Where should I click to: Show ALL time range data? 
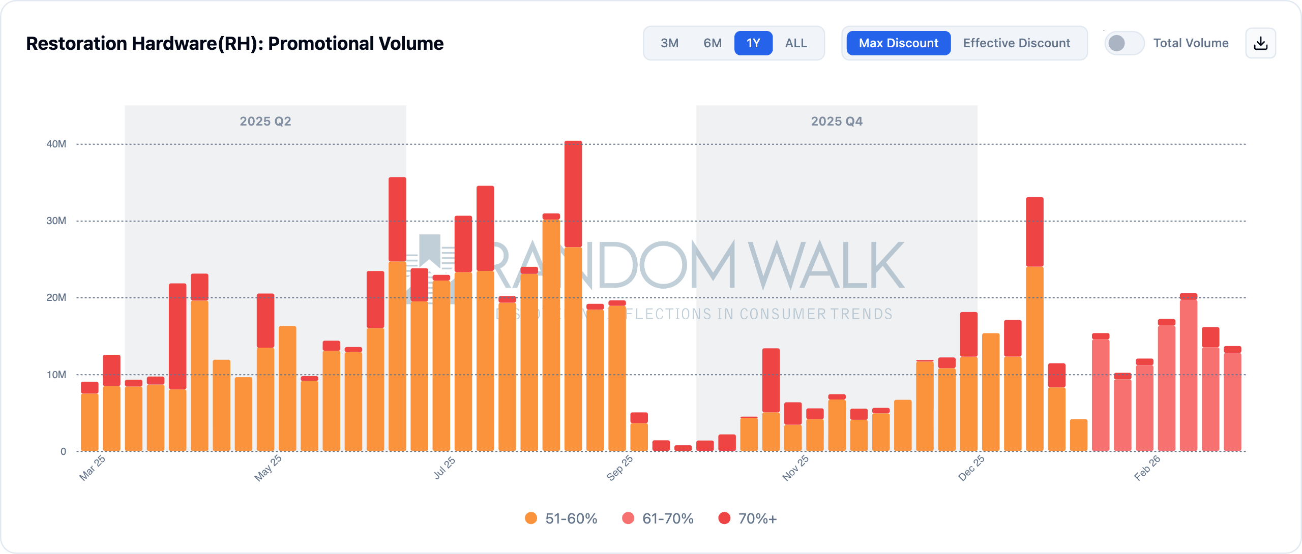(796, 43)
